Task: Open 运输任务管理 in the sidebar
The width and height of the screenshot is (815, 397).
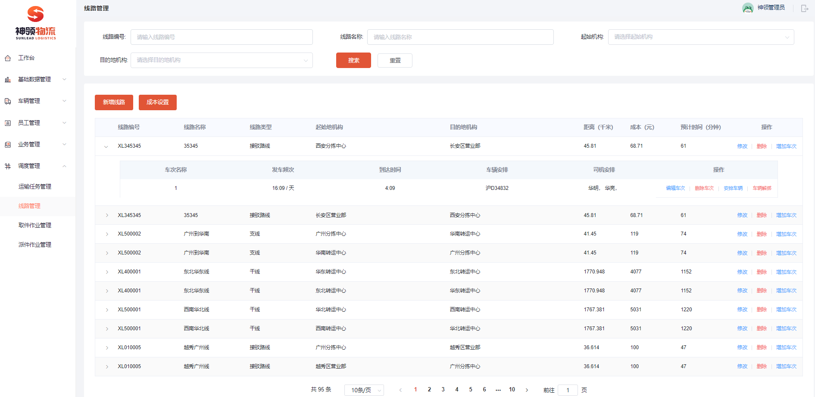Action: click(x=35, y=186)
